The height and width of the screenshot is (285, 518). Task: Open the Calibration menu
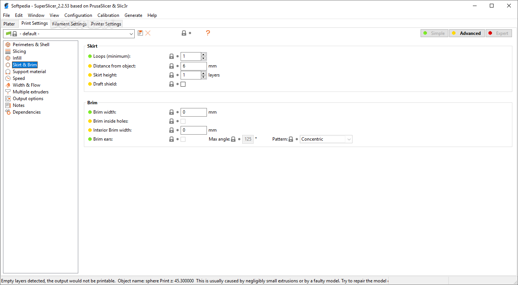[108, 15]
